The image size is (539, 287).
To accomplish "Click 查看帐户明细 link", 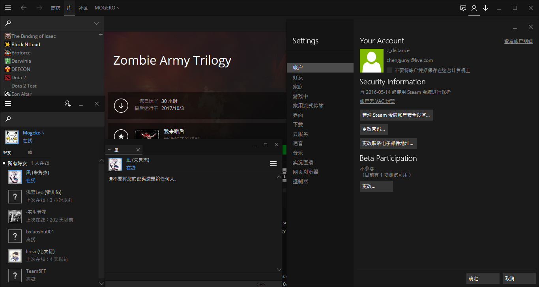I will [x=518, y=41].
